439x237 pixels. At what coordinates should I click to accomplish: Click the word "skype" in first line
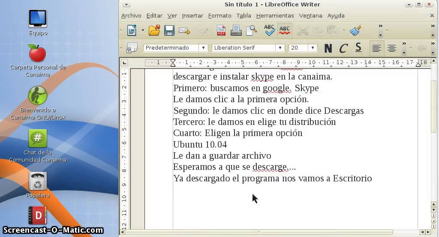coord(262,77)
